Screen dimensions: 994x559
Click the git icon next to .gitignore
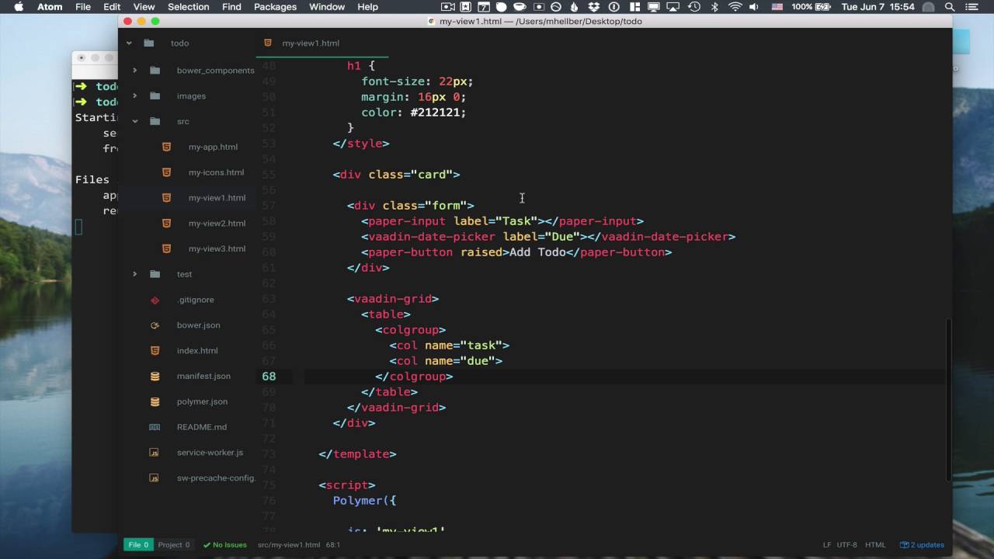[155, 300]
